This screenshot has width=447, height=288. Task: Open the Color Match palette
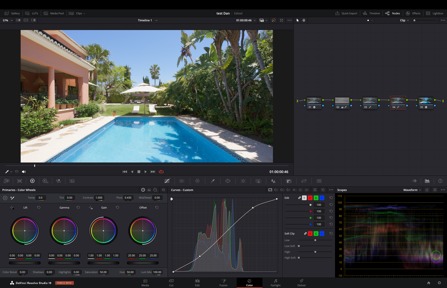(20, 181)
